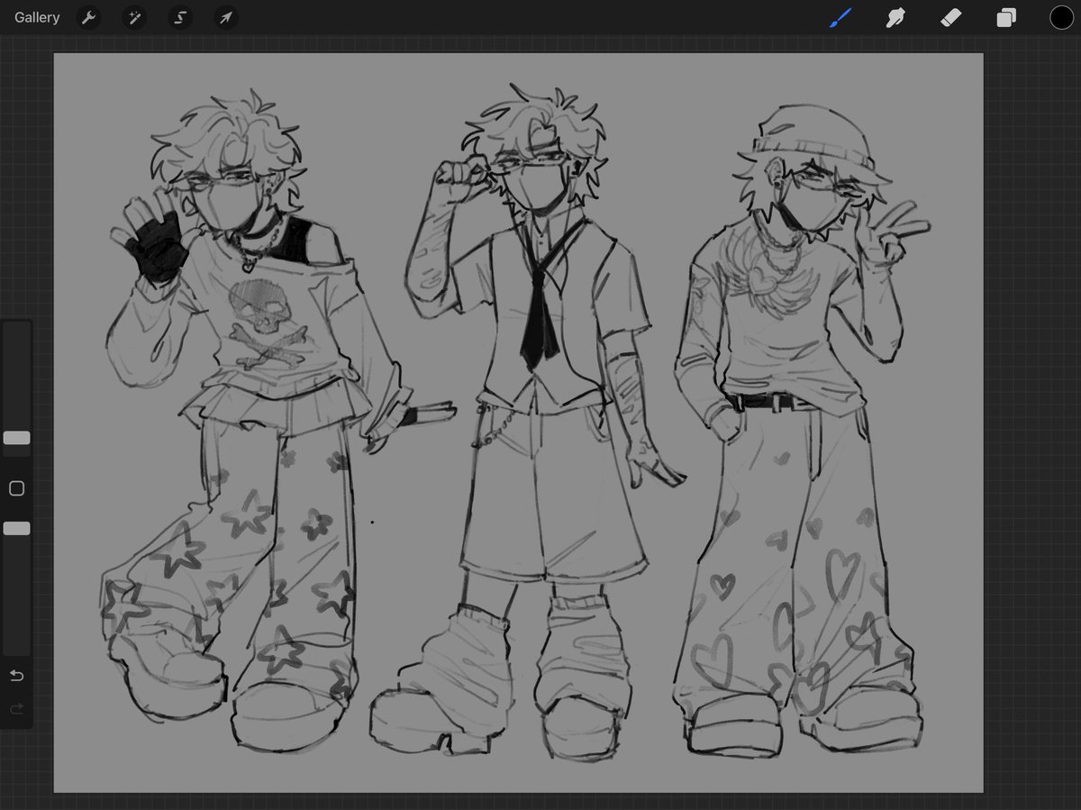Image resolution: width=1081 pixels, height=810 pixels.
Task: Select the Eraser tool
Action: click(951, 18)
